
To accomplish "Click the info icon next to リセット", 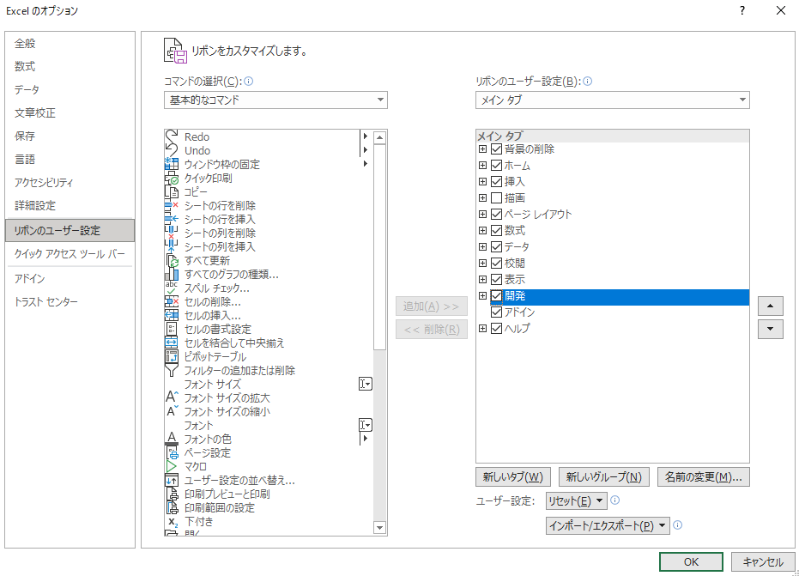I will tap(615, 500).
